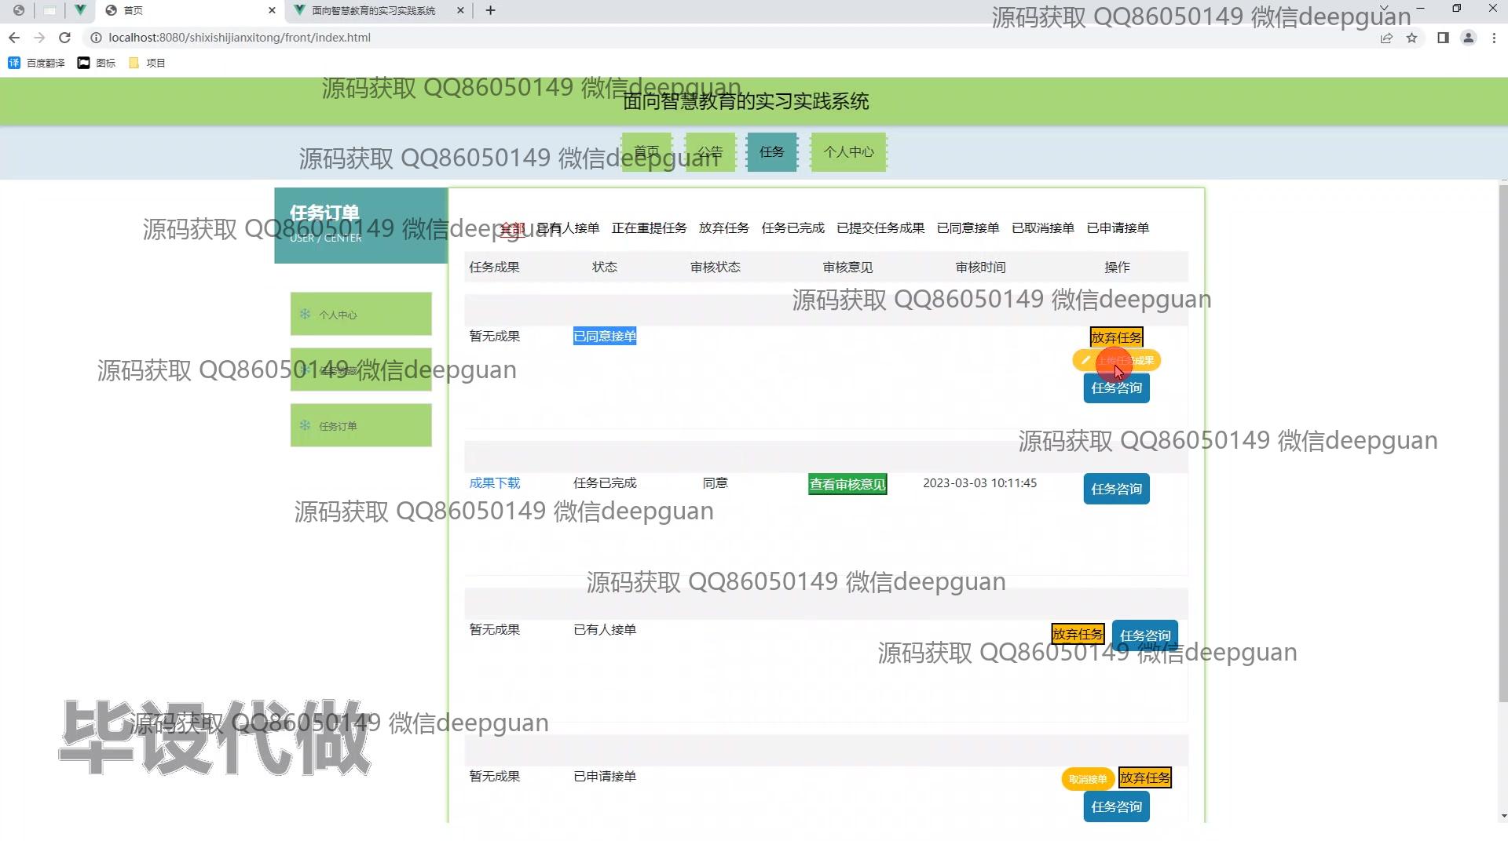1508x841 pixels.
Task: Click the pinned green V tab icon
Action: click(x=80, y=10)
